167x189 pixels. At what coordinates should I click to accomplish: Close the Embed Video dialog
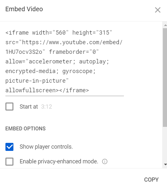coord(158,10)
